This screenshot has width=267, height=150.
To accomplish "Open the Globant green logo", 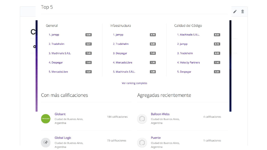I will [46, 118].
